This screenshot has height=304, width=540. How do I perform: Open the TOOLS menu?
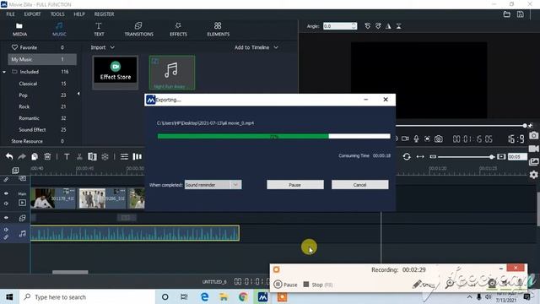[x=57, y=14]
